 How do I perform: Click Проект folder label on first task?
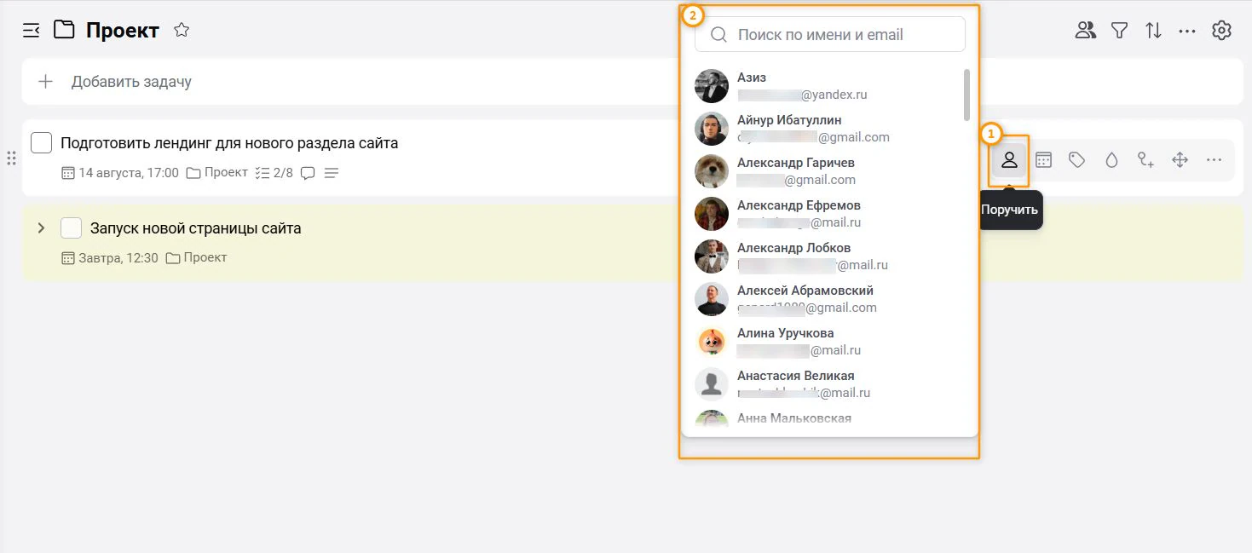point(216,173)
